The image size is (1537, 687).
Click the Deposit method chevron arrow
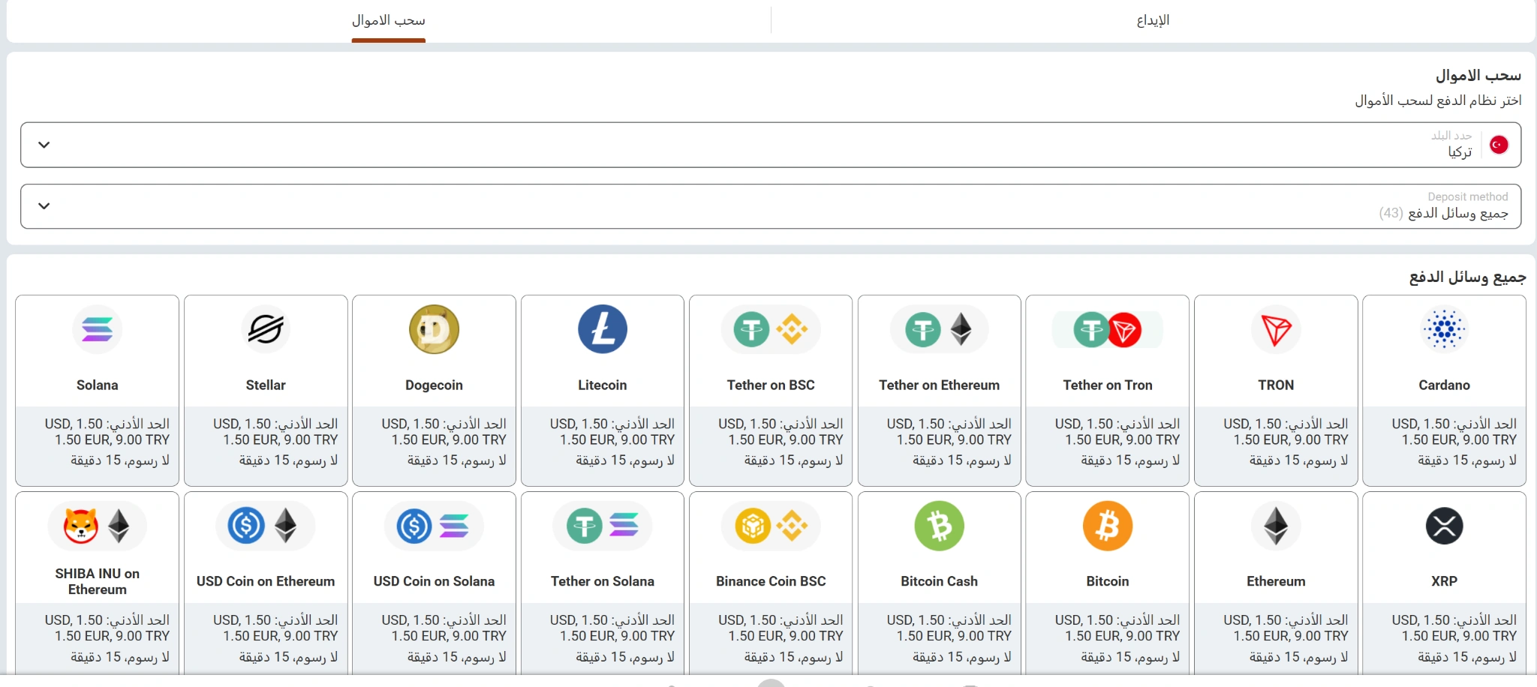pos(44,206)
